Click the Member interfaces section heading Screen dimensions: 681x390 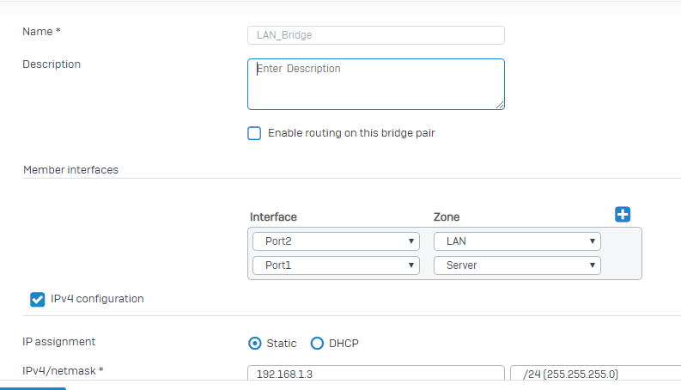click(x=70, y=170)
